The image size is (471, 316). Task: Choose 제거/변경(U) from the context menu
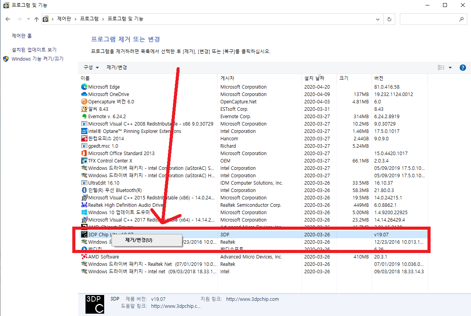tap(147, 240)
